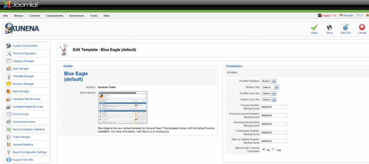This screenshot has height=164, width=369.
Task: Click the Rank Manager star icon
Action: 9,91
